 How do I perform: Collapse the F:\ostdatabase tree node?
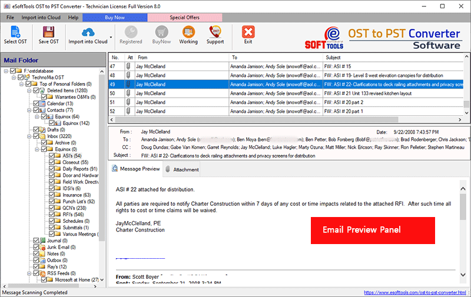click(6, 71)
